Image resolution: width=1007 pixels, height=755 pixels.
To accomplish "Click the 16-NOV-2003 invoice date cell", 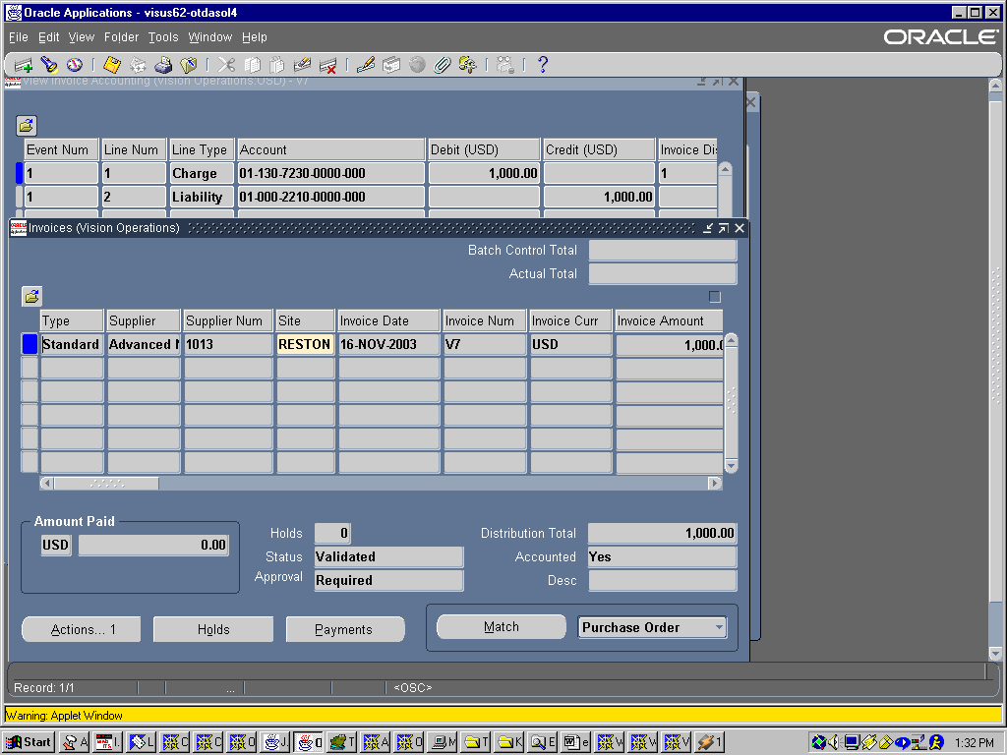I will pos(389,345).
